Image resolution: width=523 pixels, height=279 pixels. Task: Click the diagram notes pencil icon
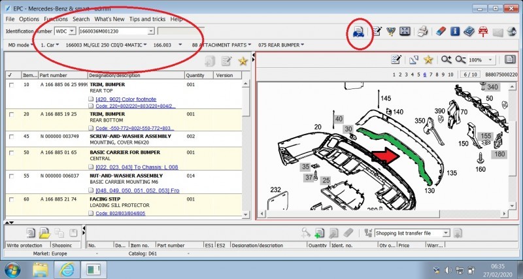396,59
